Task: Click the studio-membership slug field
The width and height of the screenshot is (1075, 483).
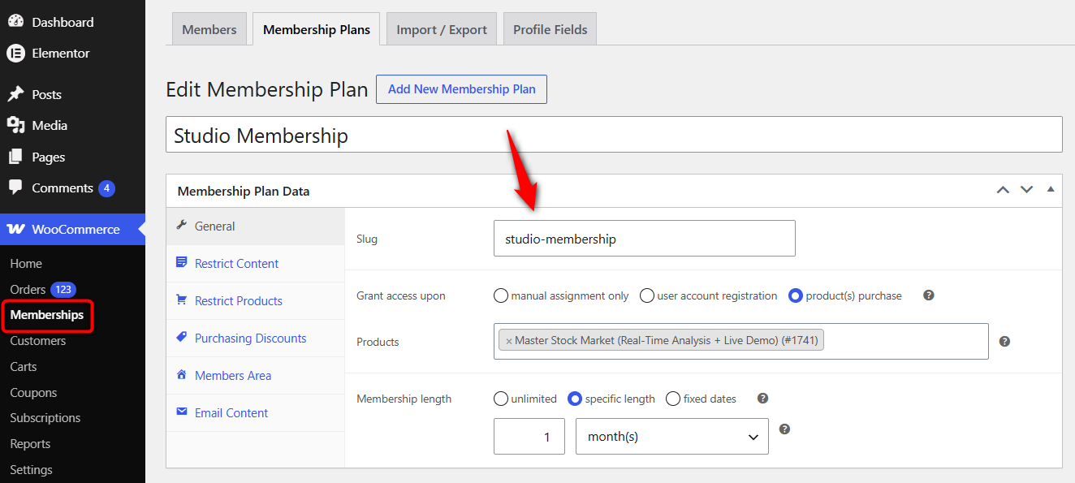Action: (645, 239)
